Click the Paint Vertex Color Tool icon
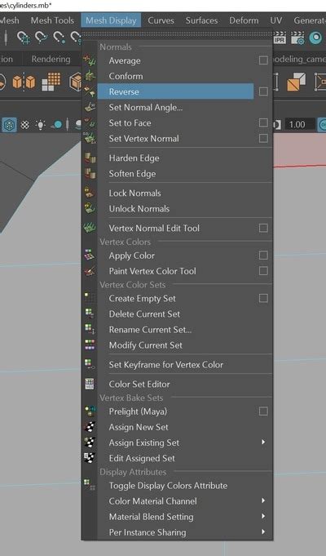 (x=90, y=271)
